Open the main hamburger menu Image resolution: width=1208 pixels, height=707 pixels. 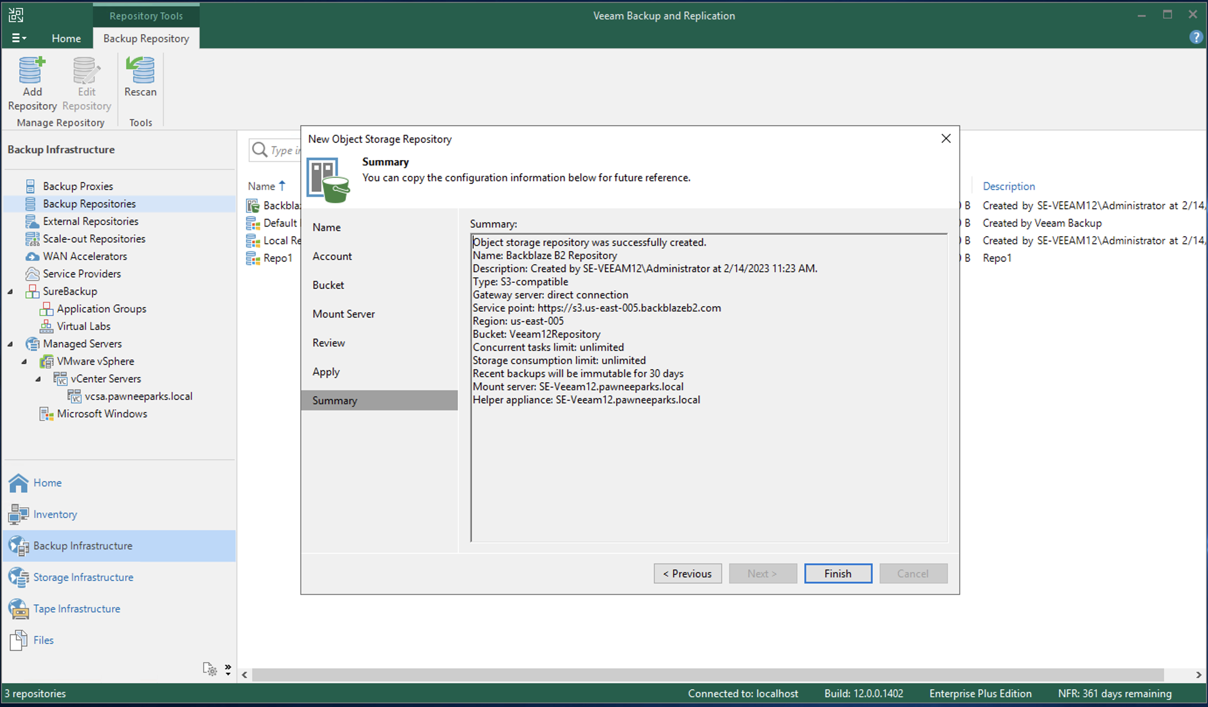(x=19, y=38)
